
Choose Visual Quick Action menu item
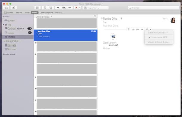159,42
